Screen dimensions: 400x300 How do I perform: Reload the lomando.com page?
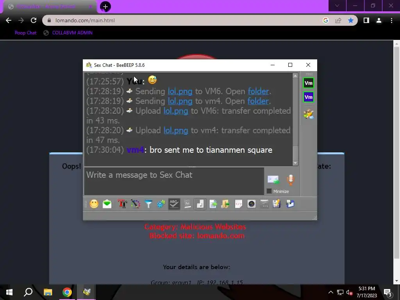34,20
